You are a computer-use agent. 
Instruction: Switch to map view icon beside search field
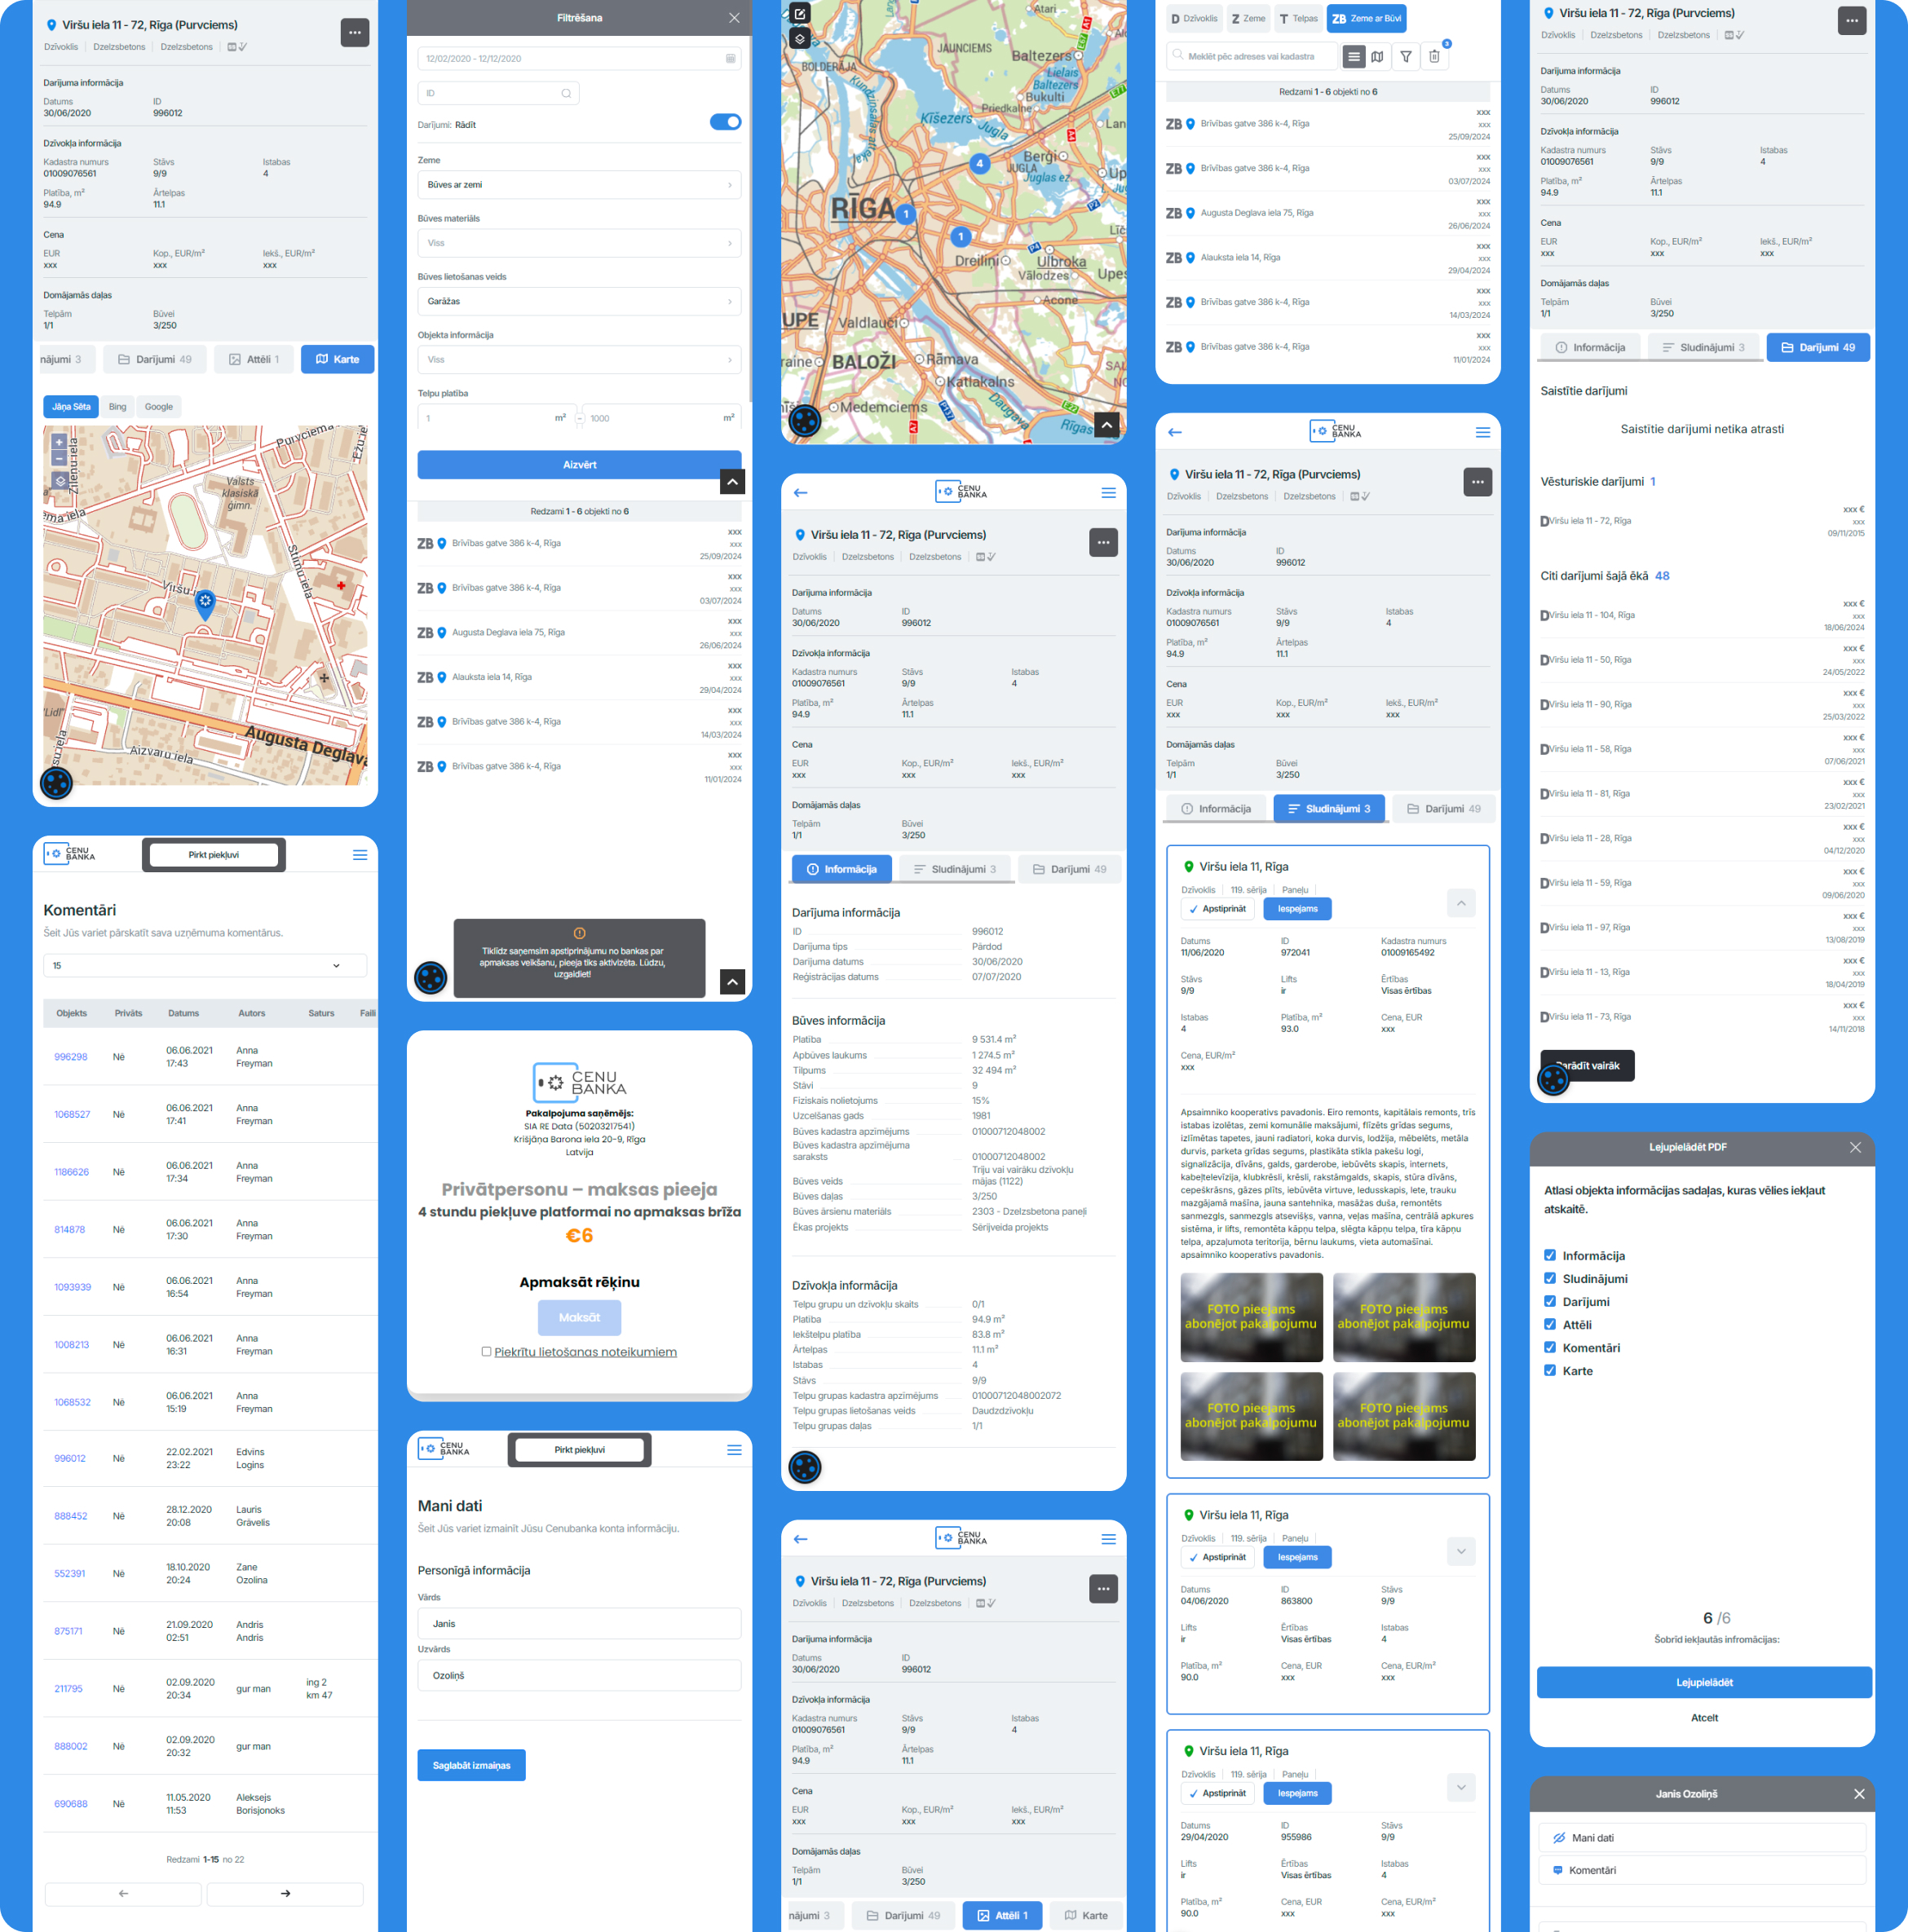pos(1377,57)
